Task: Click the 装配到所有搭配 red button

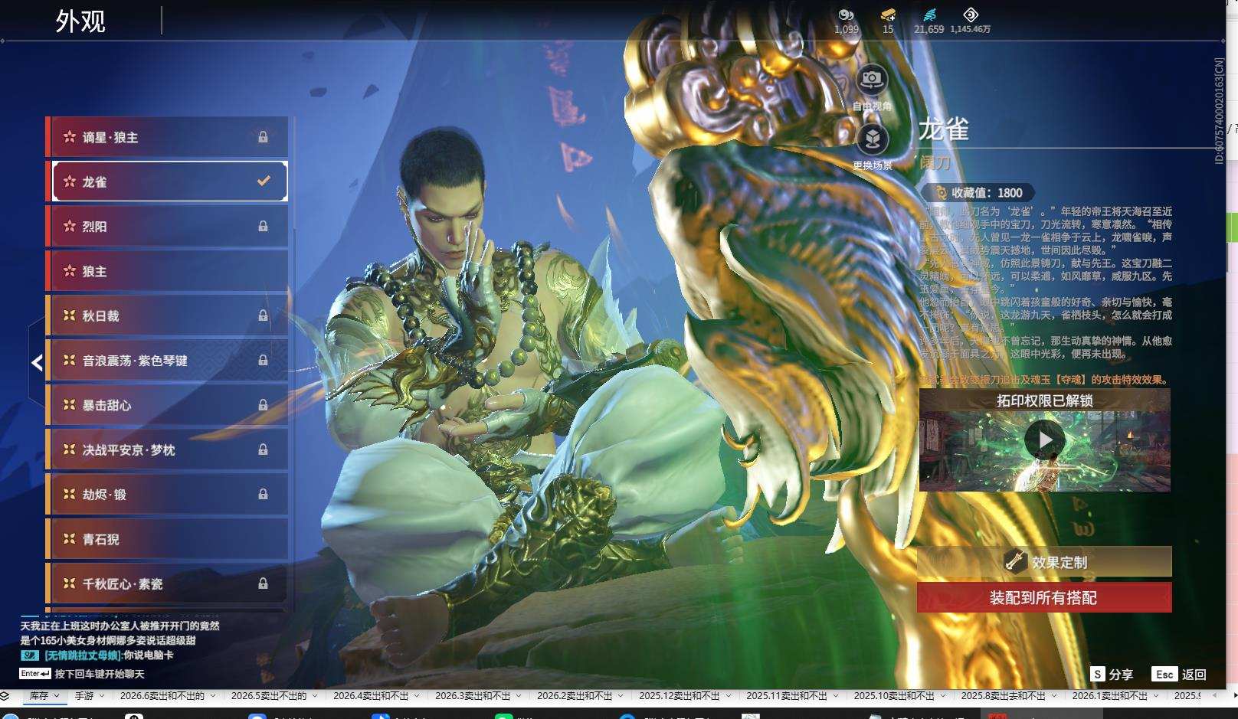Action: [x=1044, y=597]
